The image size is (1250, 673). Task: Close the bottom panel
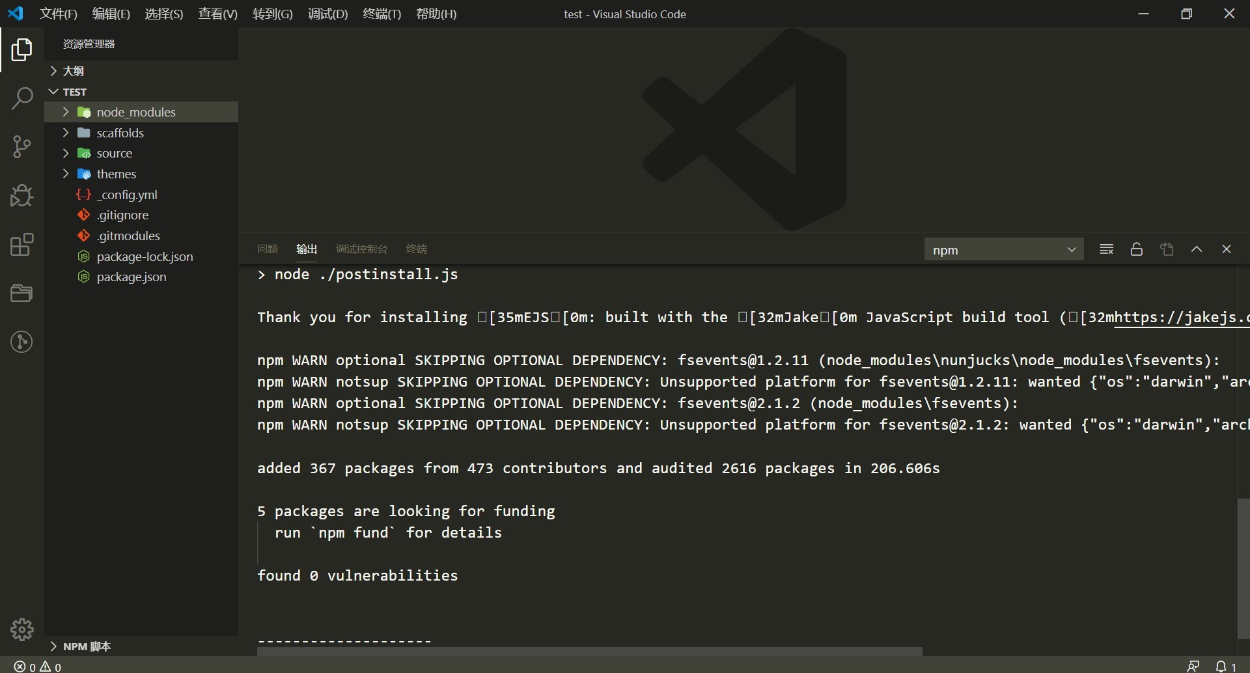[x=1227, y=249]
